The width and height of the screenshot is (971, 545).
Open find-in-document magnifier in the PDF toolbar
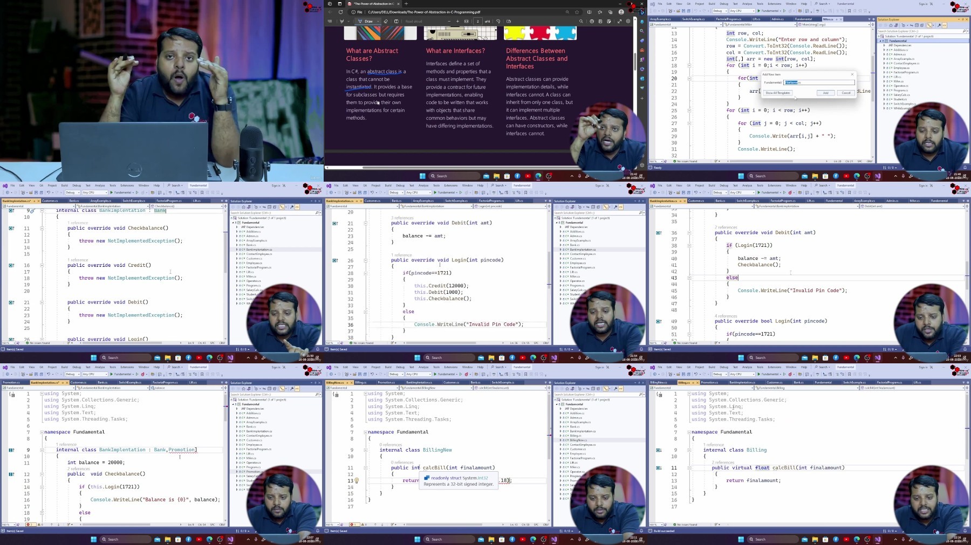(x=581, y=22)
